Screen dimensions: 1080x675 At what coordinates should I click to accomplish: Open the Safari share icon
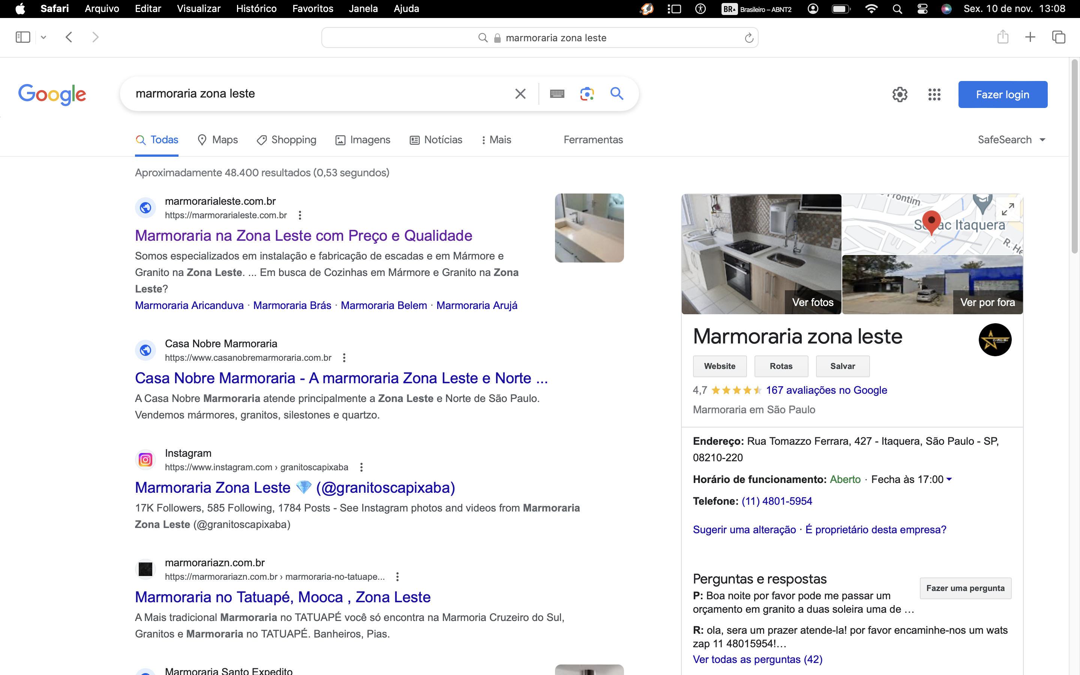point(1003,37)
